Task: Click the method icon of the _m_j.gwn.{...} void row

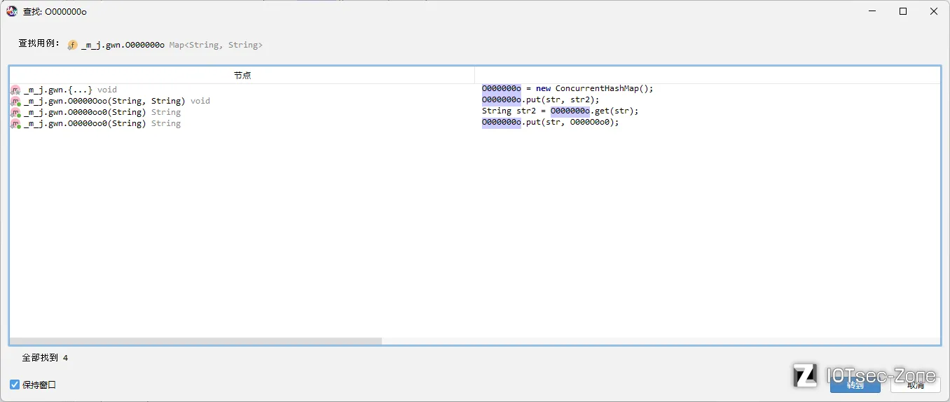Action: (15, 90)
